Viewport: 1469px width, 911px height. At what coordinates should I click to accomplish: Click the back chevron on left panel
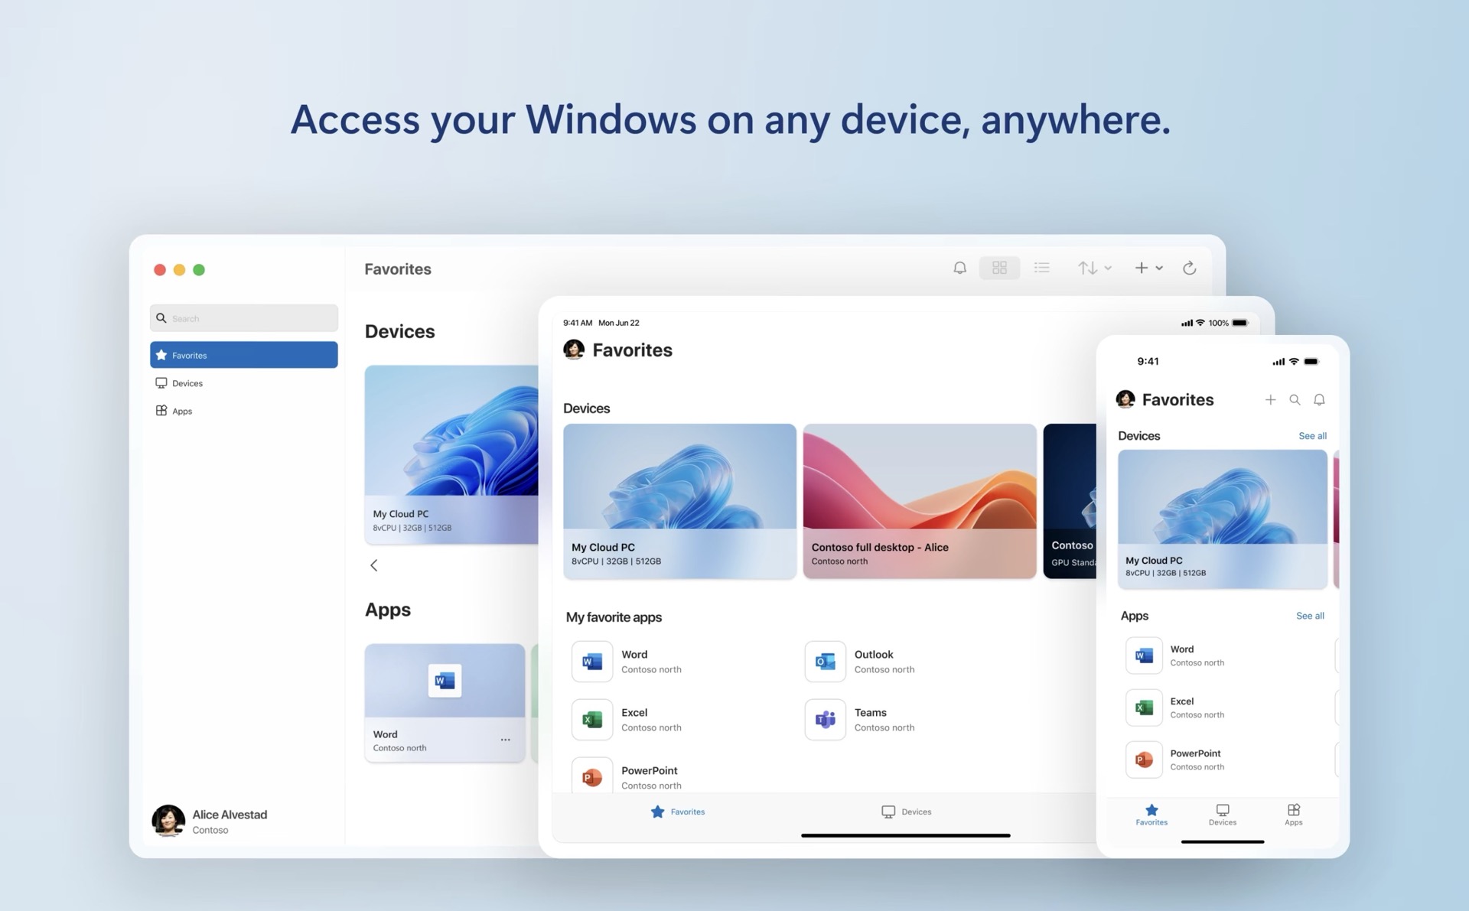pyautogui.click(x=375, y=564)
